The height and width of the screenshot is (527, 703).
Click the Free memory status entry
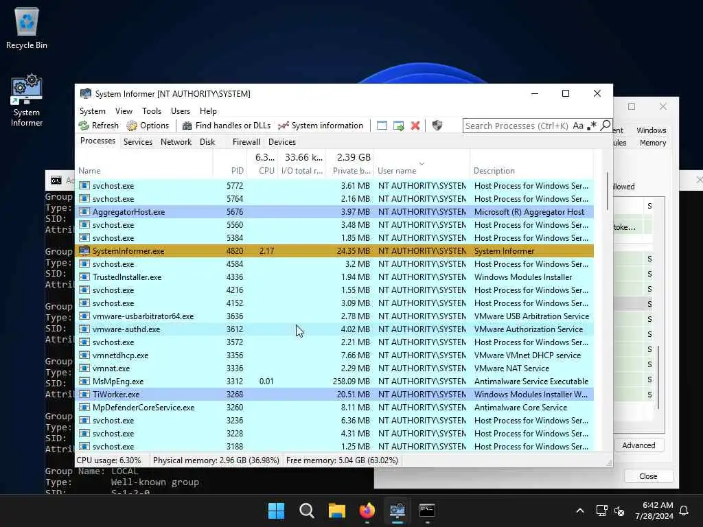pyautogui.click(x=342, y=460)
